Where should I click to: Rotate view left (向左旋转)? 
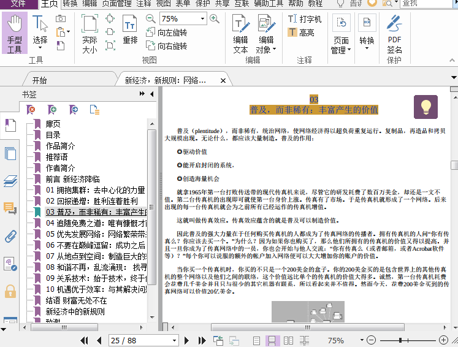(166, 32)
